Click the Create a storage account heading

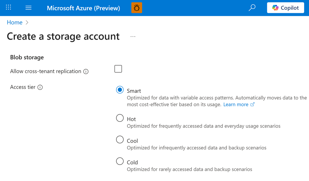[63, 36]
